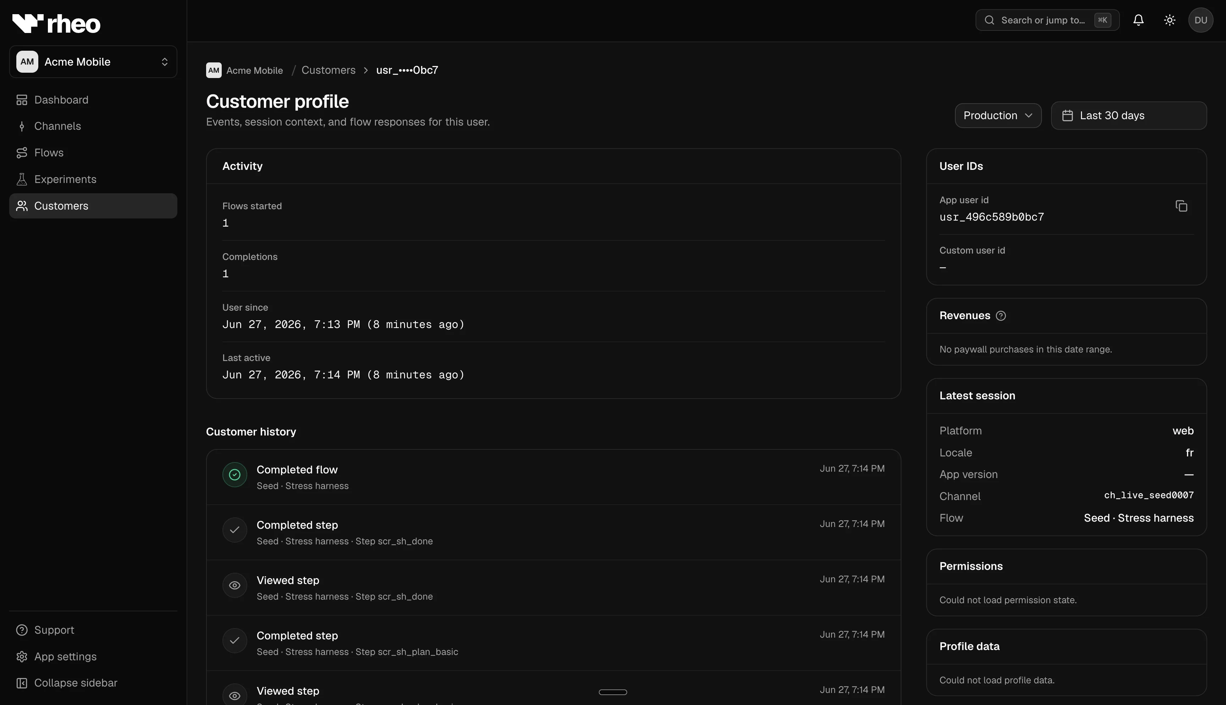Click the search magnifier icon
1226x705 pixels.
tap(990, 20)
